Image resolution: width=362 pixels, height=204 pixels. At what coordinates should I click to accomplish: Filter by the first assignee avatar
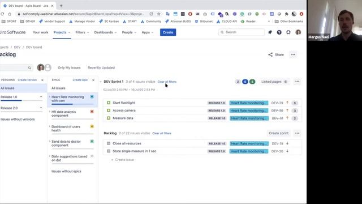pos(41,67)
